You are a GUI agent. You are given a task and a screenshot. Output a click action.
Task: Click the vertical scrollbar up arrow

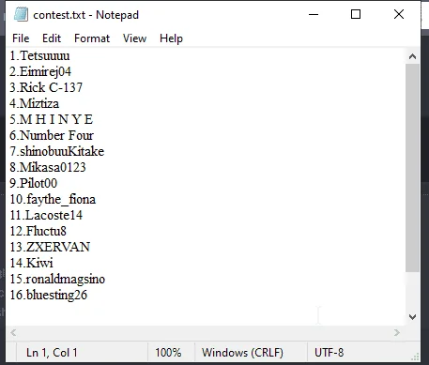412,56
